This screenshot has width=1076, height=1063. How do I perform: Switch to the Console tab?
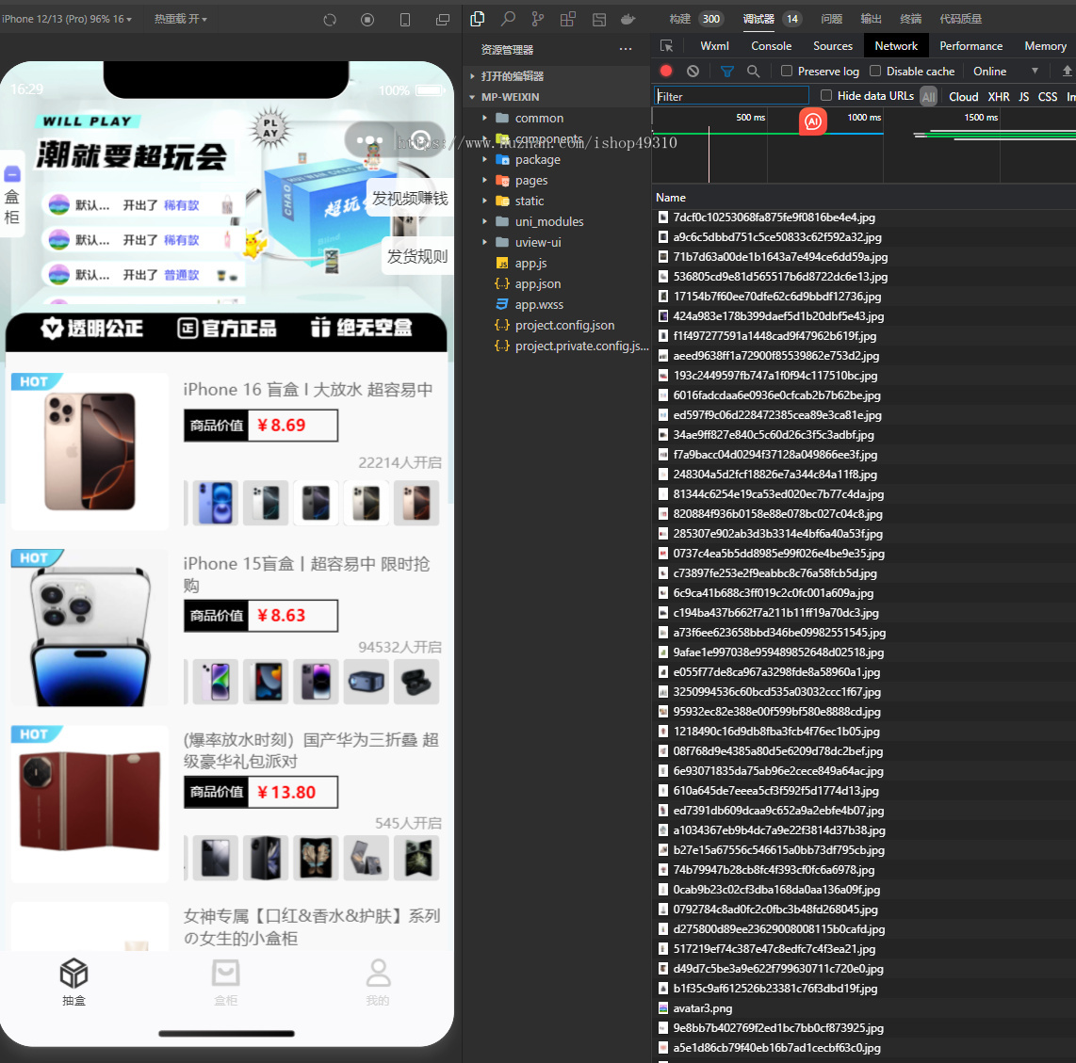tap(772, 46)
